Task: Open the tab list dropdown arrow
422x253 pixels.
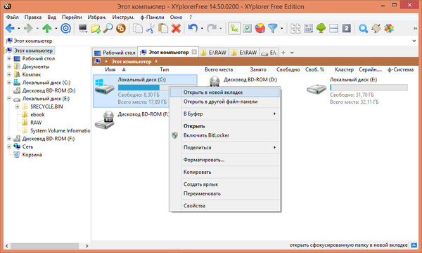Action: [x=292, y=53]
